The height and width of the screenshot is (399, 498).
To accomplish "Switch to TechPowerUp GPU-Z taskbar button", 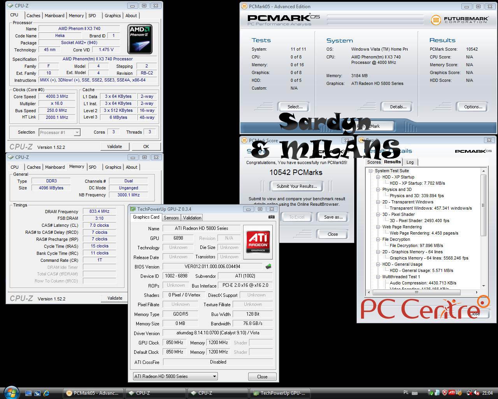I will [x=279, y=393].
